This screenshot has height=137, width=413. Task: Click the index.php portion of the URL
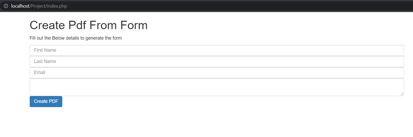[57, 6]
